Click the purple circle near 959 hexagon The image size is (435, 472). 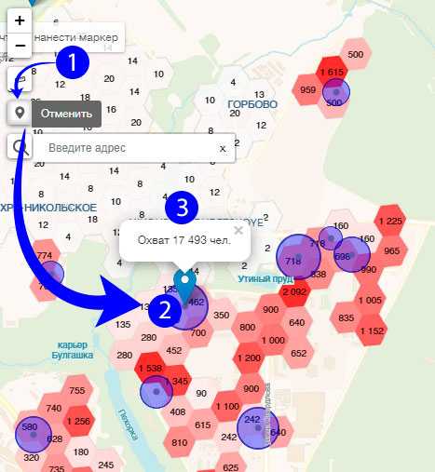tap(336, 92)
